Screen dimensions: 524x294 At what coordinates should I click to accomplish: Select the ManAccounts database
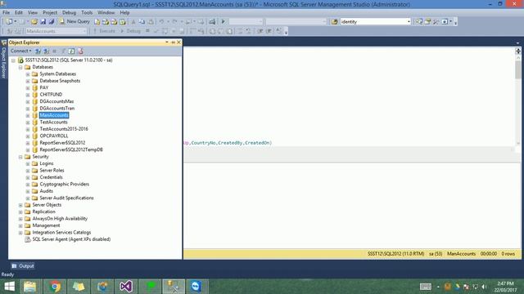coord(54,115)
